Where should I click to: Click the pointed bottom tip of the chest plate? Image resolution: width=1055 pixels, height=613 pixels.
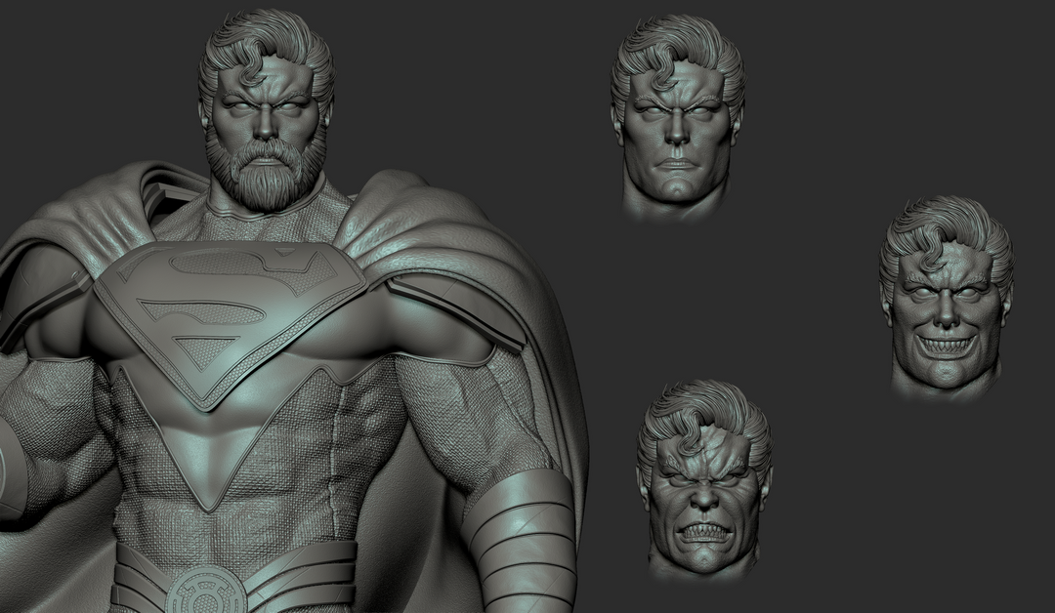pos(213,503)
